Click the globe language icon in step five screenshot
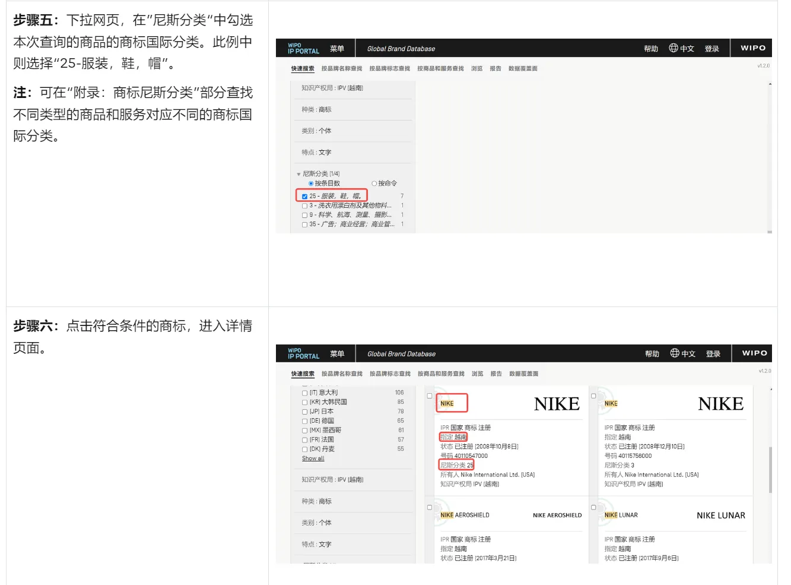Viewport: 791px width, 585px height. click(674, 48)
